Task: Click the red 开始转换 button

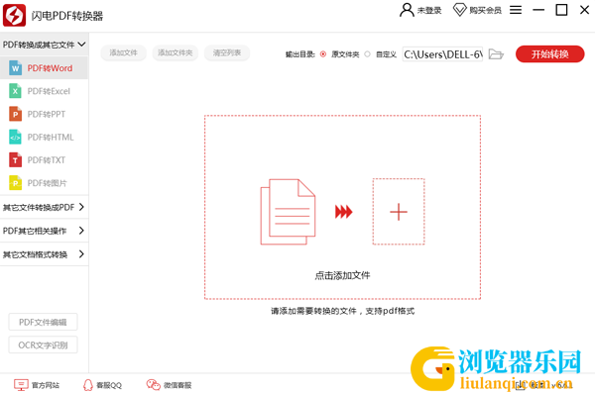Action: 549,54
